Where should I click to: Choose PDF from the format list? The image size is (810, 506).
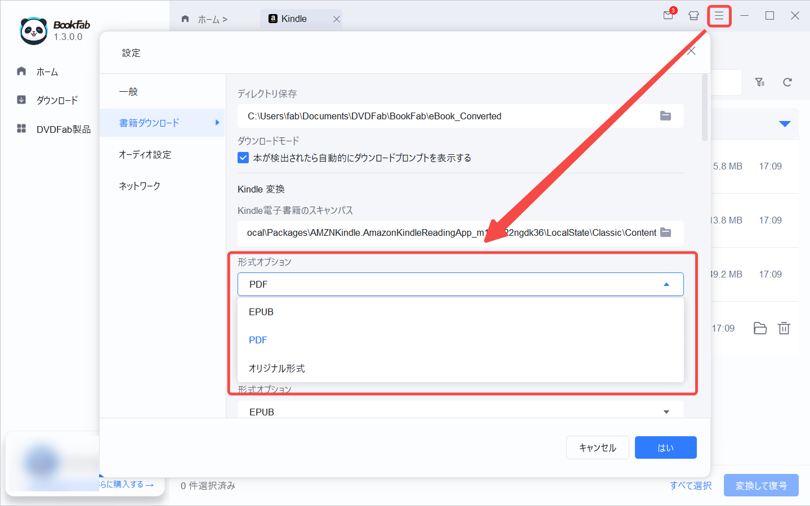460,340
